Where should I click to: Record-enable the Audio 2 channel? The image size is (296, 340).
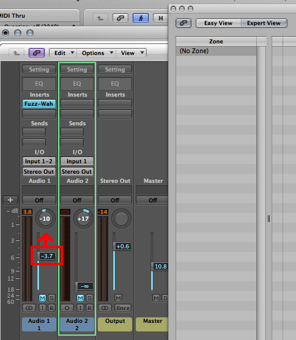pyautogui.click(x=89, y=308)
